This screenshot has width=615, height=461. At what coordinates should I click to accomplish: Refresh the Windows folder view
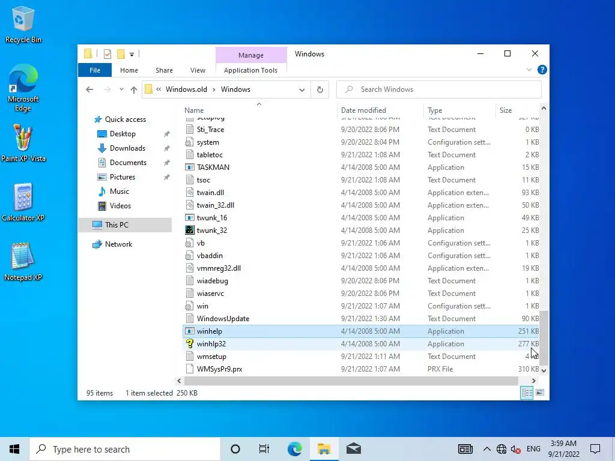tap(320, 90)
